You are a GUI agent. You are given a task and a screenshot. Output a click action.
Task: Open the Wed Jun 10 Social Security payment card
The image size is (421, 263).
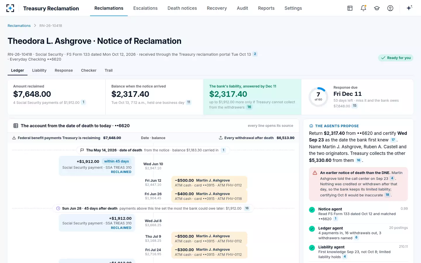click(x=97, y=166)
